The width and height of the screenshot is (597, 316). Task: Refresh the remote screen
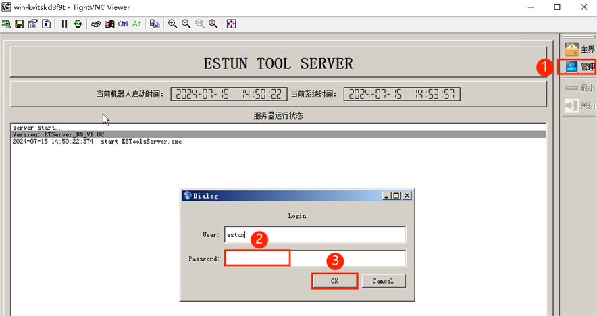[78, 24]
